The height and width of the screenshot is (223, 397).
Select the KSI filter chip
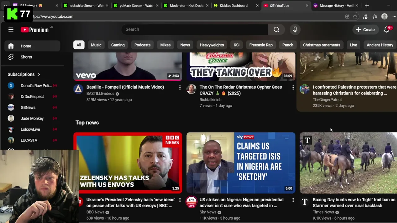pos(236,45)
